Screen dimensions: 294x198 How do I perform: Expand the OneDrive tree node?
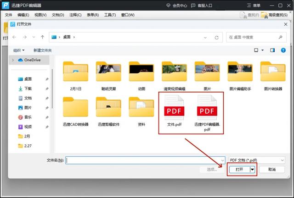pos(13,60)
